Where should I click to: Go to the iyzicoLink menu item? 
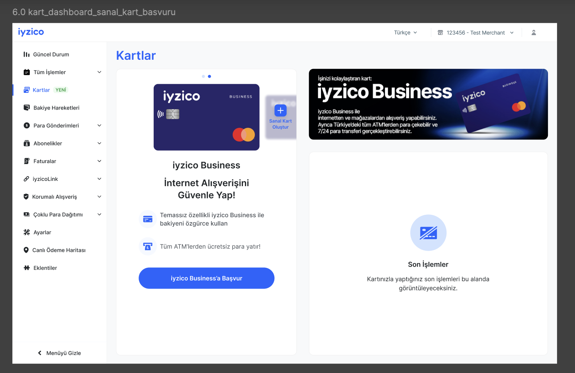[x=45, y=179]
